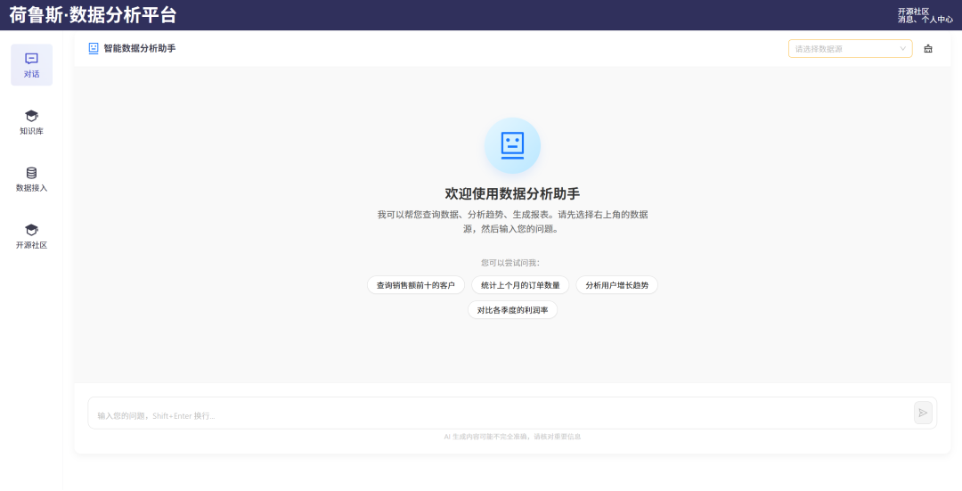This screenshot has width=962, height=491.
Task: Expand the 请选择数据源 dropdown
Action: tap(850, 48)
